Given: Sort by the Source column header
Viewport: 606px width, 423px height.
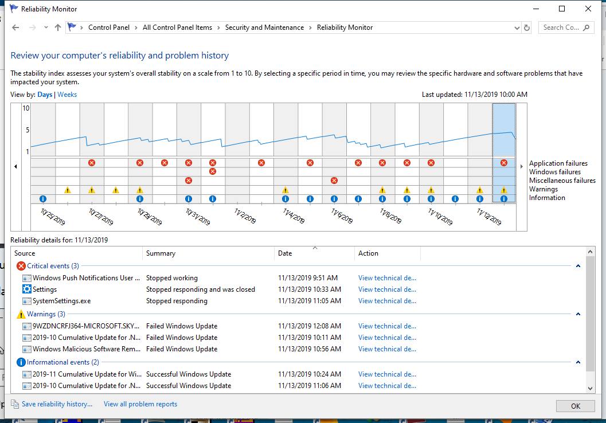Looking at the screenshot, I should (x=77, y=253).
